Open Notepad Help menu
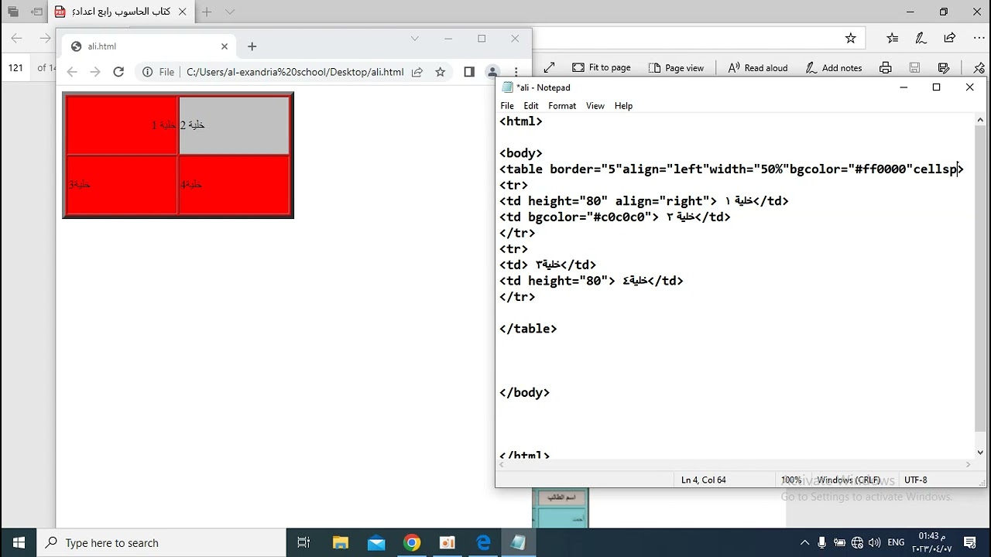 [623, 106]
